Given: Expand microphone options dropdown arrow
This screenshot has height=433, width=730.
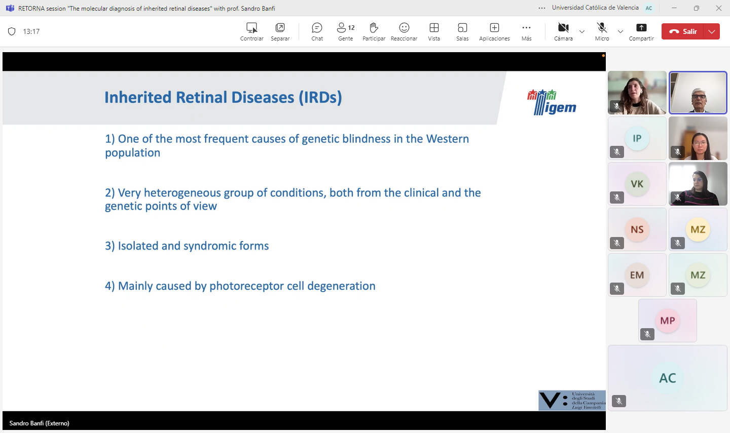Looking at the screenshot, I should coord(620,31).
